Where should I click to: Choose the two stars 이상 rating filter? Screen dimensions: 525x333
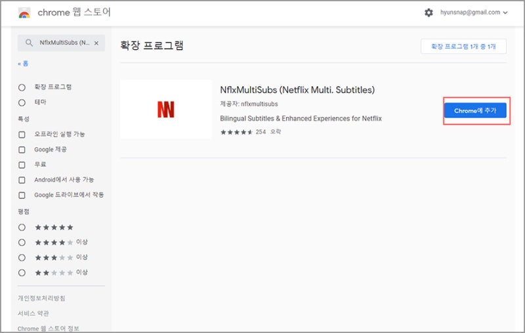22,273
